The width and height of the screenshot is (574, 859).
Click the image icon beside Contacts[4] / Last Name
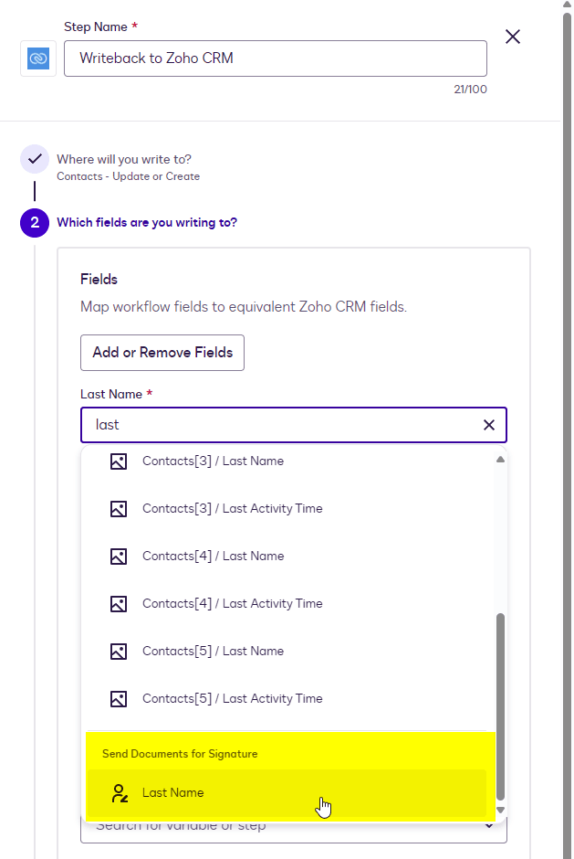pos(118,557)
